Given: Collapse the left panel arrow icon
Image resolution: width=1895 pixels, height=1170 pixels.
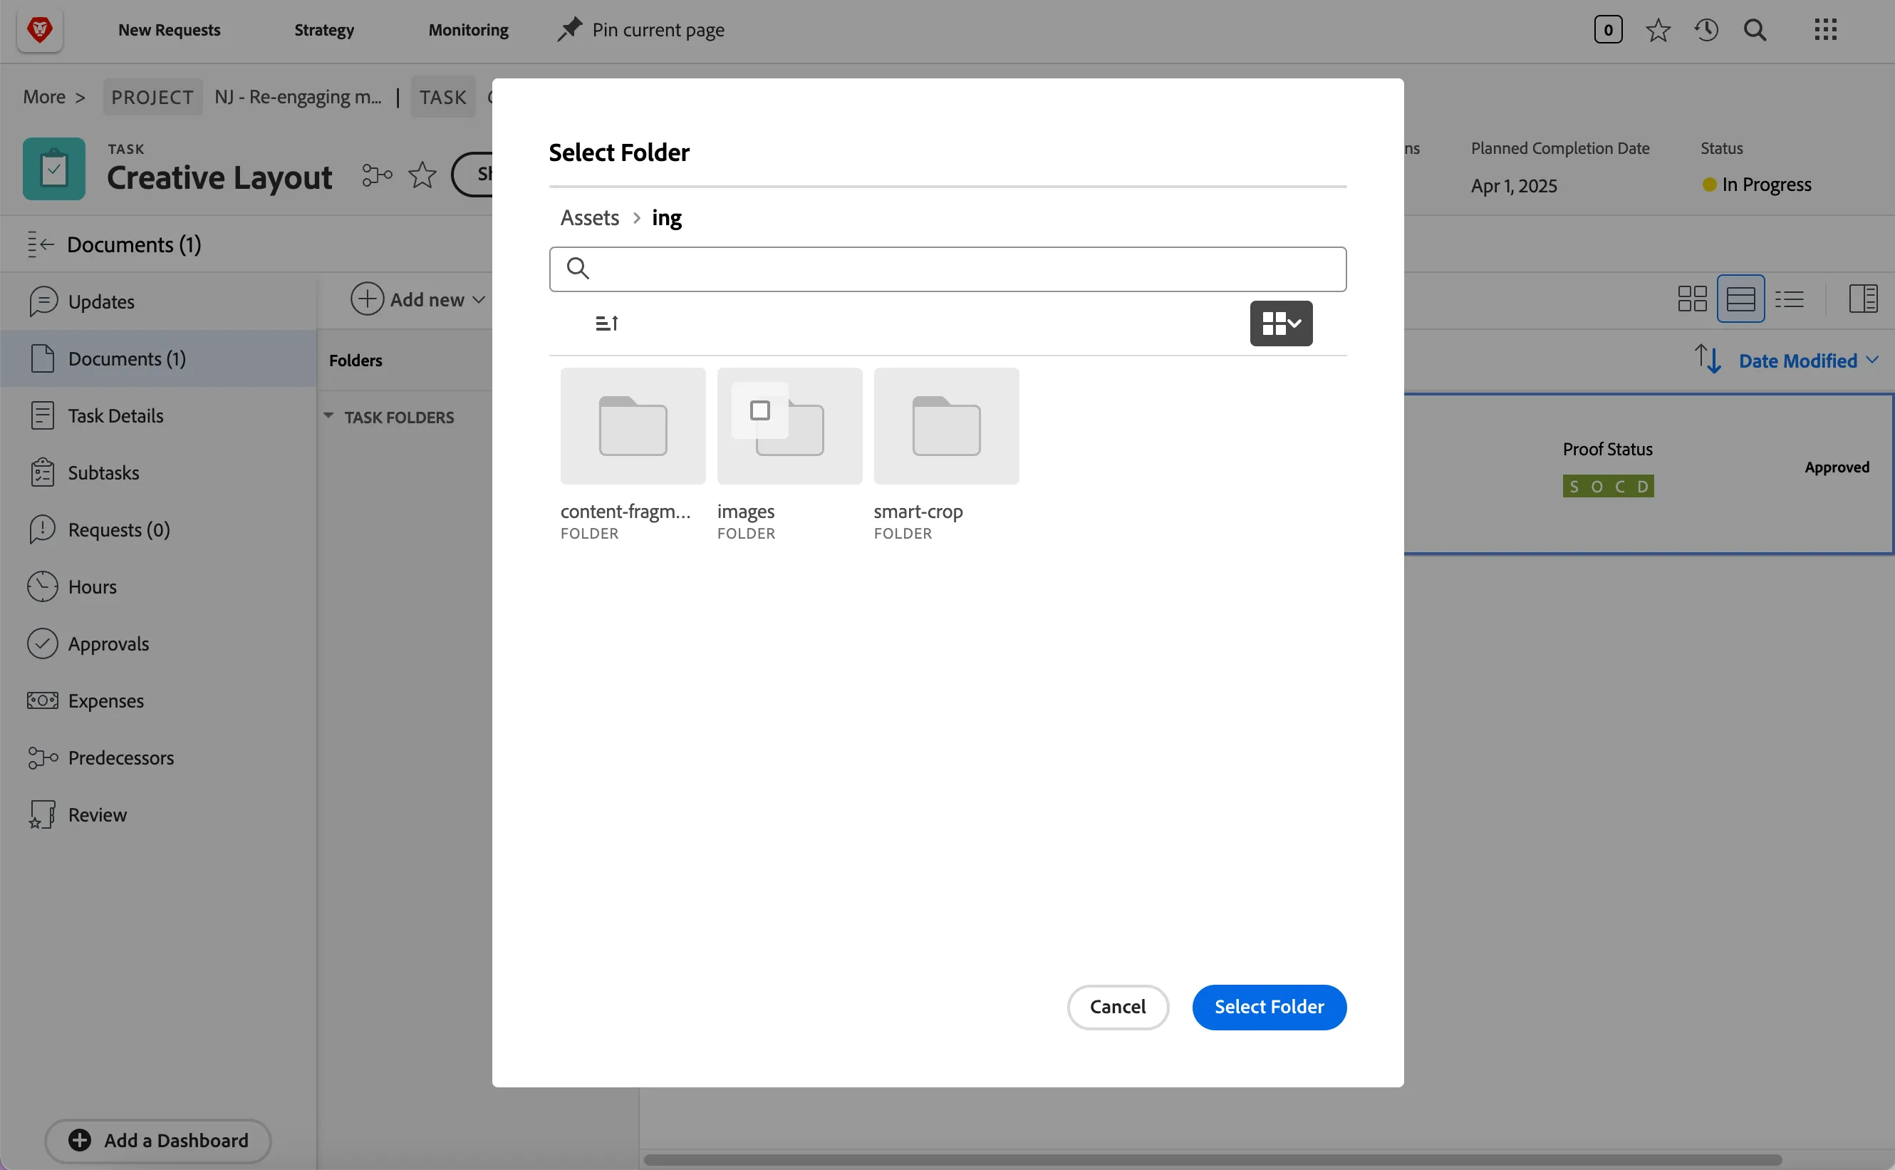Looking at the screenshot, I should click(x=40, y=244).
